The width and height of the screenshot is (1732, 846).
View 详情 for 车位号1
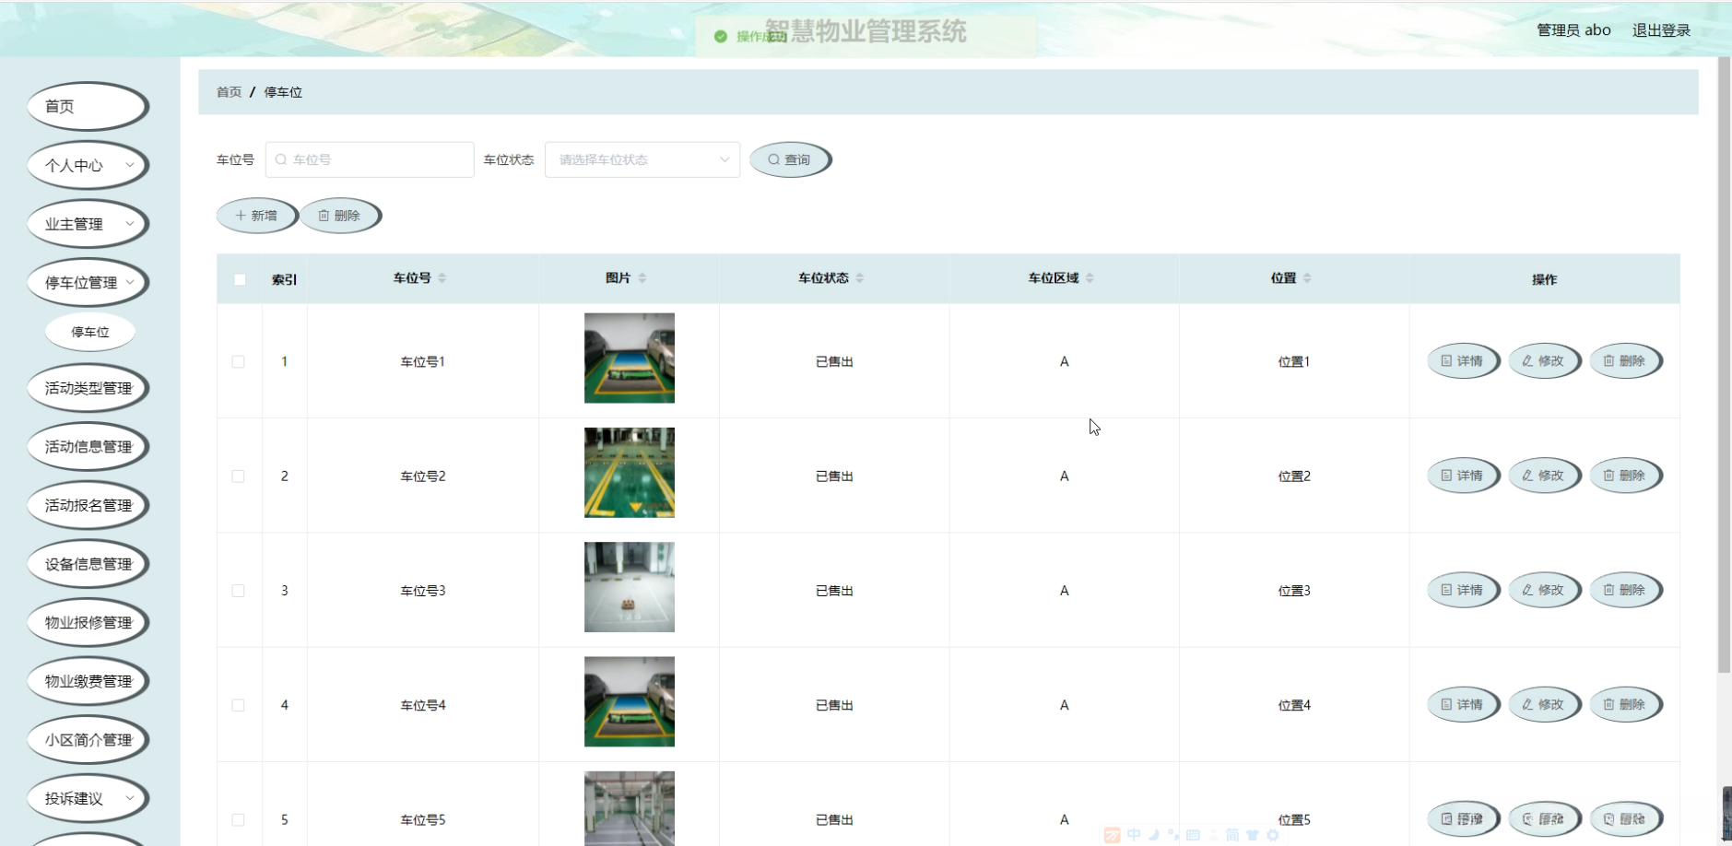[1464, 361]
